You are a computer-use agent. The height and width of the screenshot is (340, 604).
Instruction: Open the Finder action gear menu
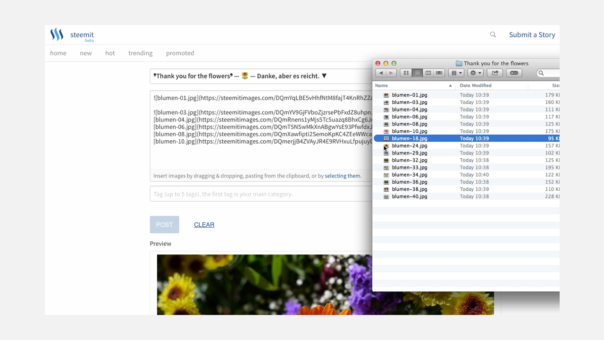click(x=475, y=73)
